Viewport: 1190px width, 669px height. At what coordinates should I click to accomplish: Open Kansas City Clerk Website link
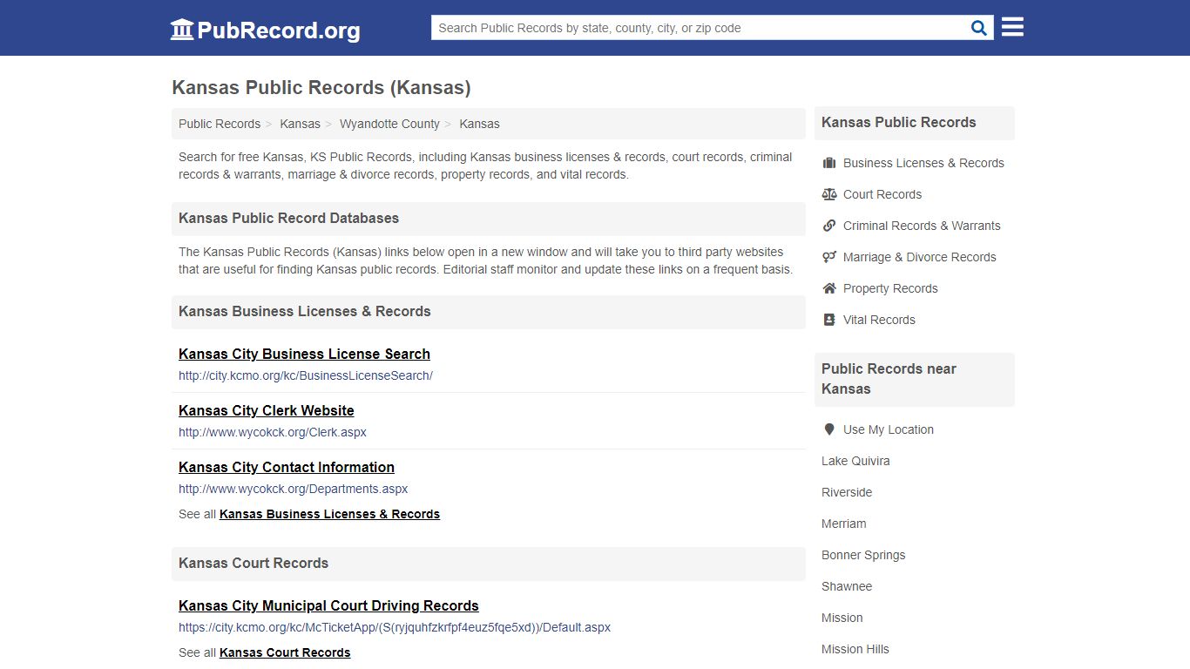pyautogui.click(x=266, y=410)
